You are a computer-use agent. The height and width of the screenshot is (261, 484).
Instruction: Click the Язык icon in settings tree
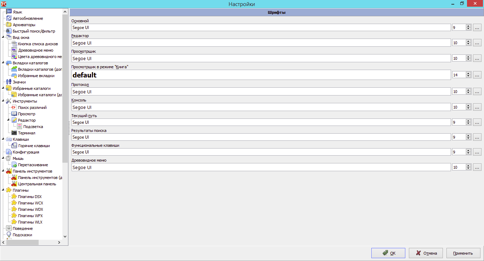pyautogui.click(x=9, y=12)
